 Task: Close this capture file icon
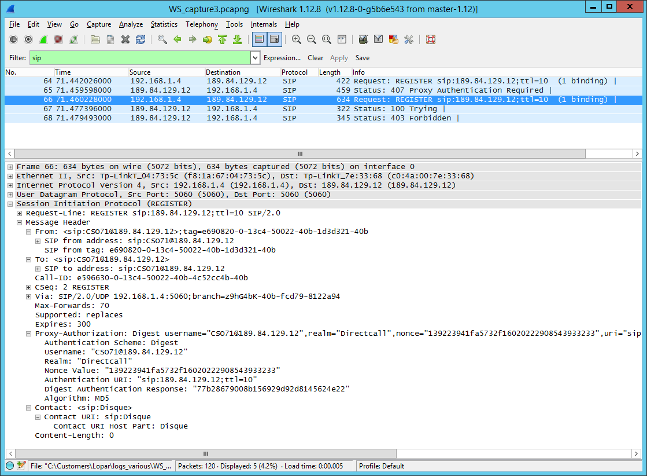[x=125, y=39]
